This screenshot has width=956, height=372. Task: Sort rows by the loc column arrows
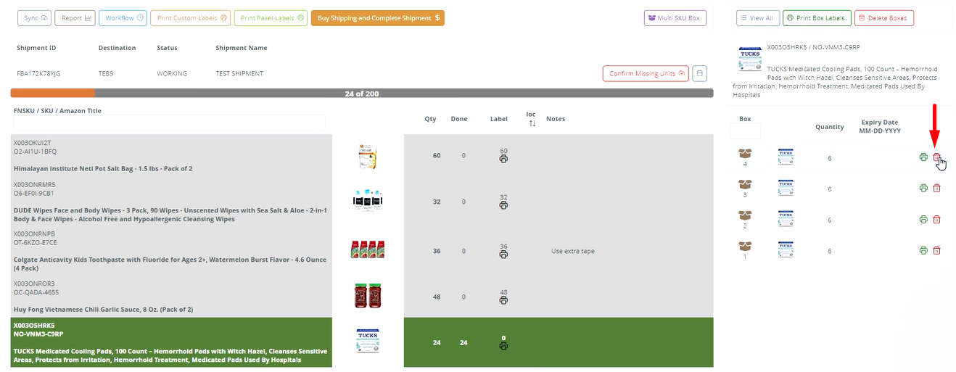pos(532,123)
